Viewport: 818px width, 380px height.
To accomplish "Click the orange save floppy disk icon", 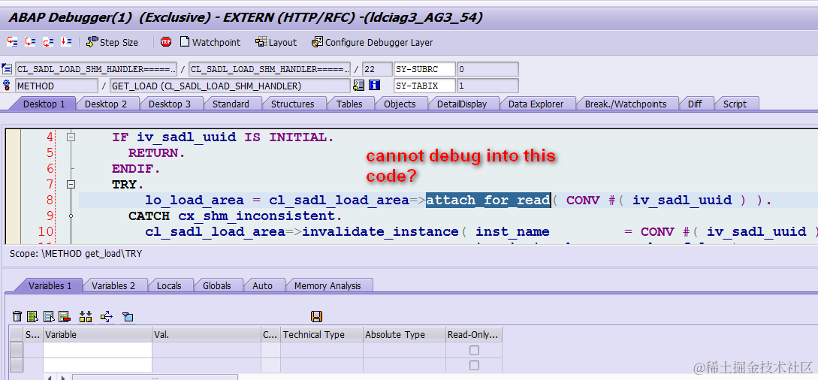I will coord(316,316).
